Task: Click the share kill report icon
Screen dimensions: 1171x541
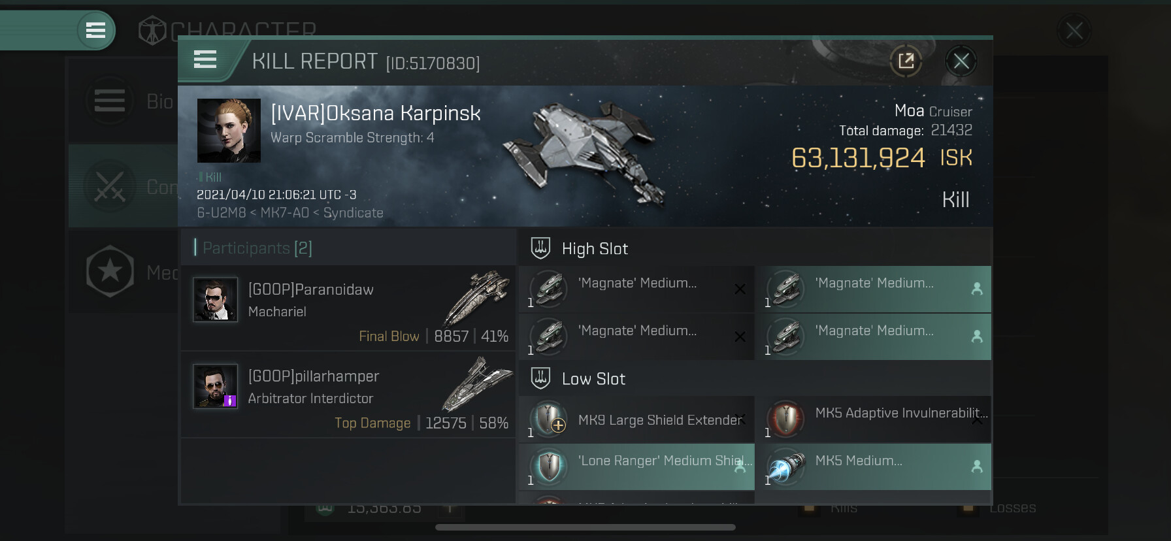Action: pyautogui.click(x=906, y=61)
